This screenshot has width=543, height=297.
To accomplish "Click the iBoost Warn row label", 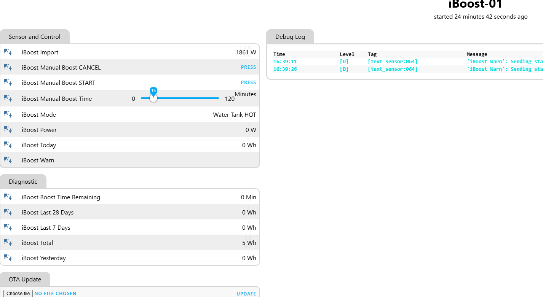I will pos(38,160).
